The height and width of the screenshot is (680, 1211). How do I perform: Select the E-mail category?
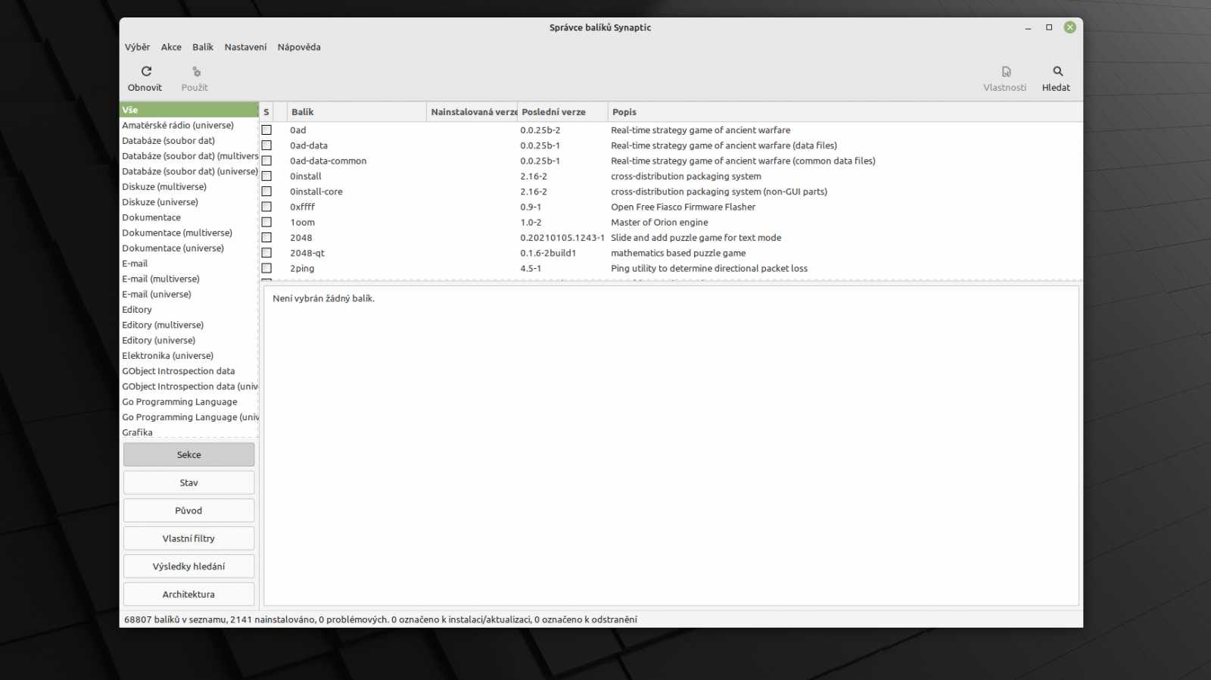[x=189, y=264]
